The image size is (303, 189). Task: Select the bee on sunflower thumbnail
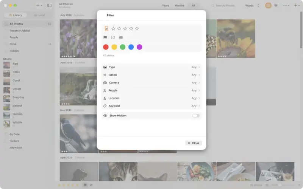pos(236,39)
